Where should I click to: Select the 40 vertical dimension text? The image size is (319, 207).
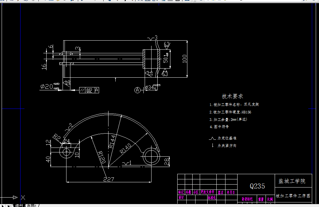pos(48,159)
